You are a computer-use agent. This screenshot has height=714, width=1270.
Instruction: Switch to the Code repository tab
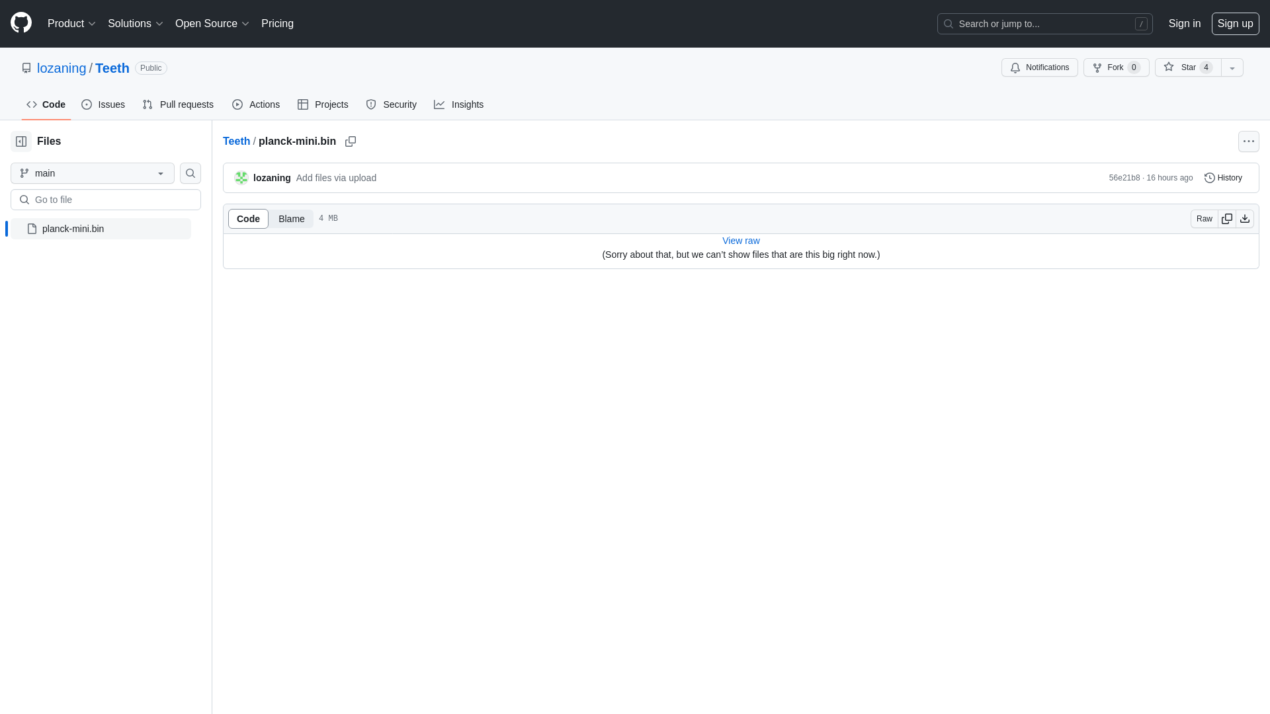coord(46,104)
